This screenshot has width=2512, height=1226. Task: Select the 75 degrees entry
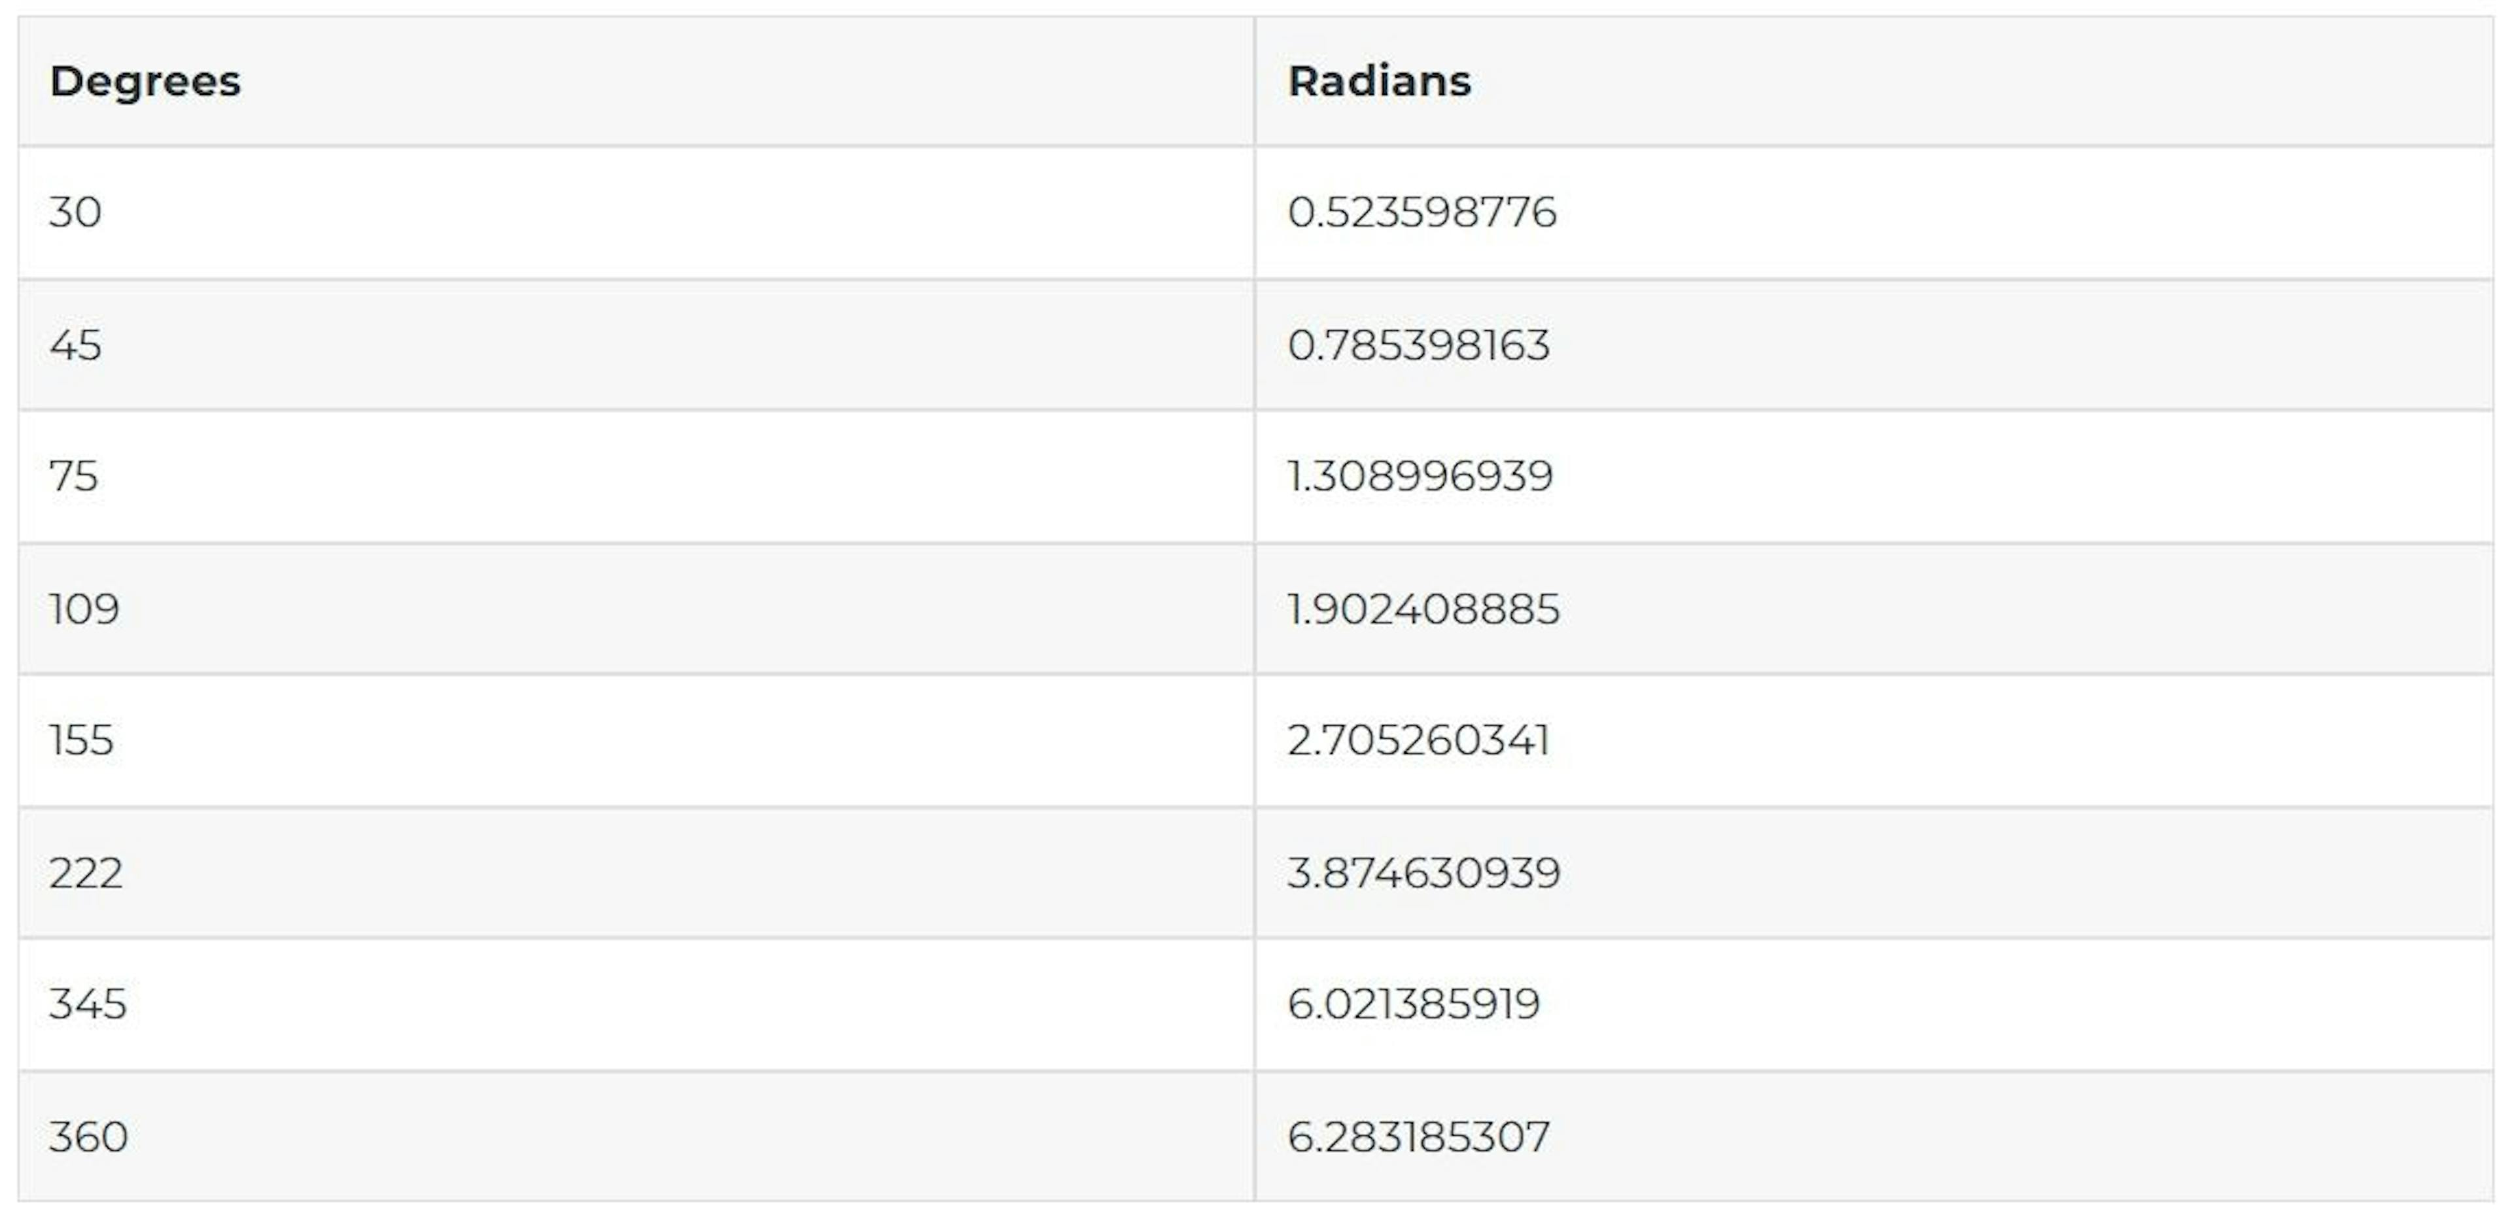click(x=74, y=477)
